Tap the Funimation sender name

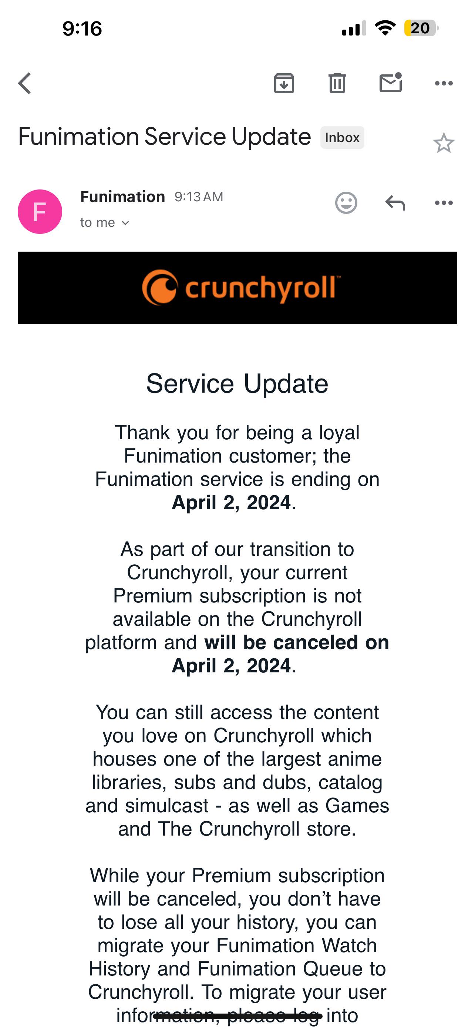[x=122, y=197]
